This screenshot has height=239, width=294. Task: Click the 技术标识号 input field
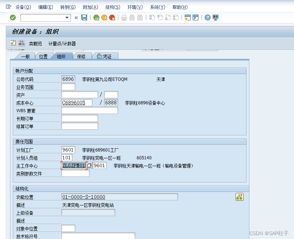click(x=98, y=236)
